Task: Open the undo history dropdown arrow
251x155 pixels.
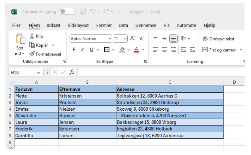Action: tap(99, 11)
